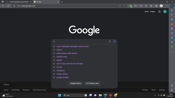Open Shopping tag in Edge sidebar
Screen dimensions: 175x98
tap(172, 19)
